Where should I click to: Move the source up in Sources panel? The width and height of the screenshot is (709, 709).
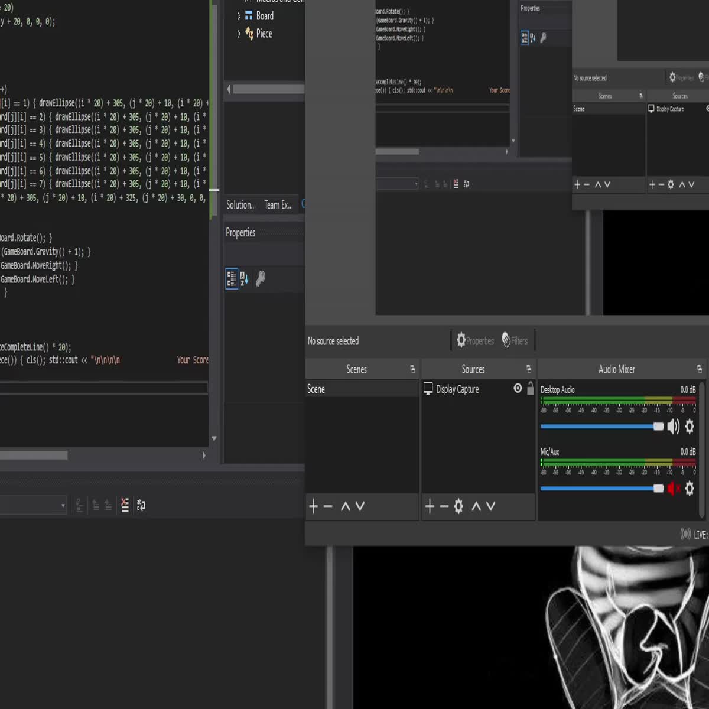[476, 506]
